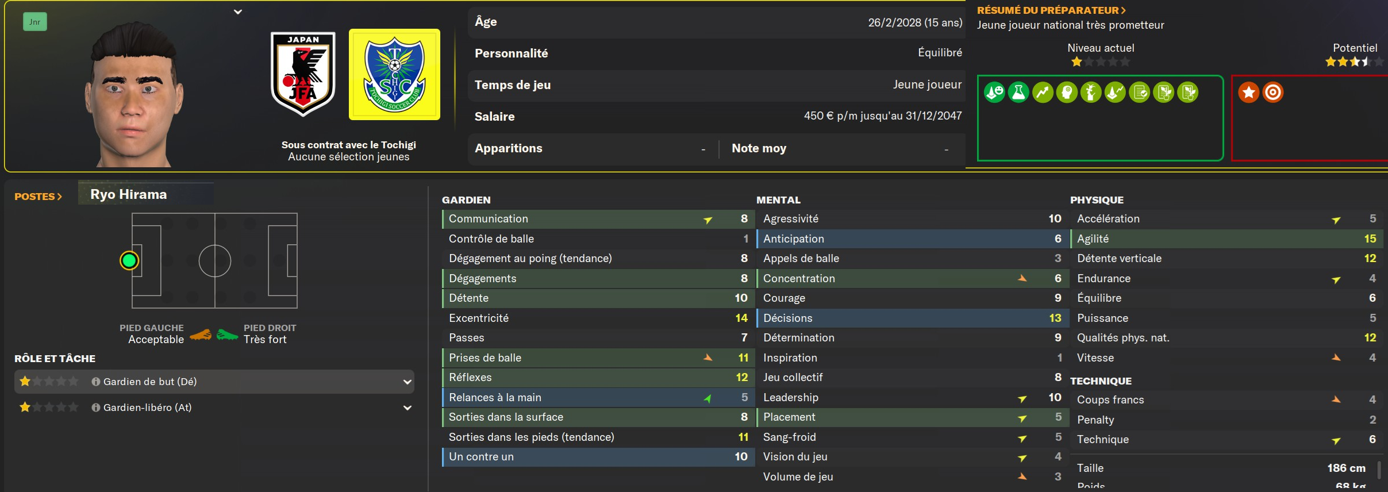Click the orange star weakness icon
Image resolution: width=1388 pixels, height=492 pixels.
pos(1249,93)
